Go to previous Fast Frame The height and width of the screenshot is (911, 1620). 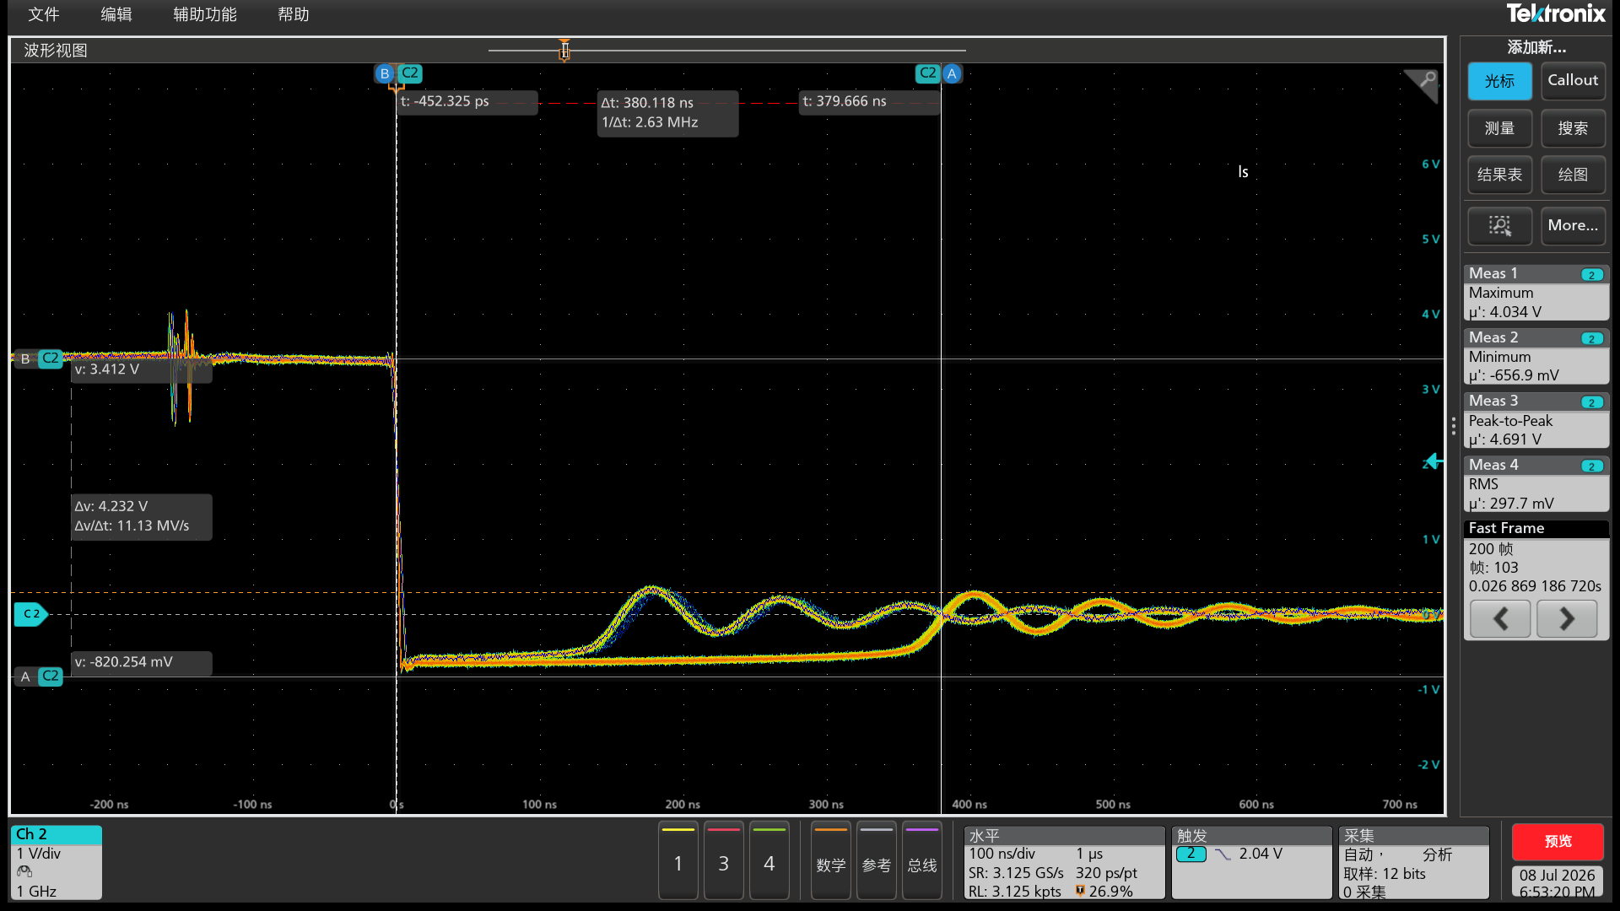[x=1500, y=619]
